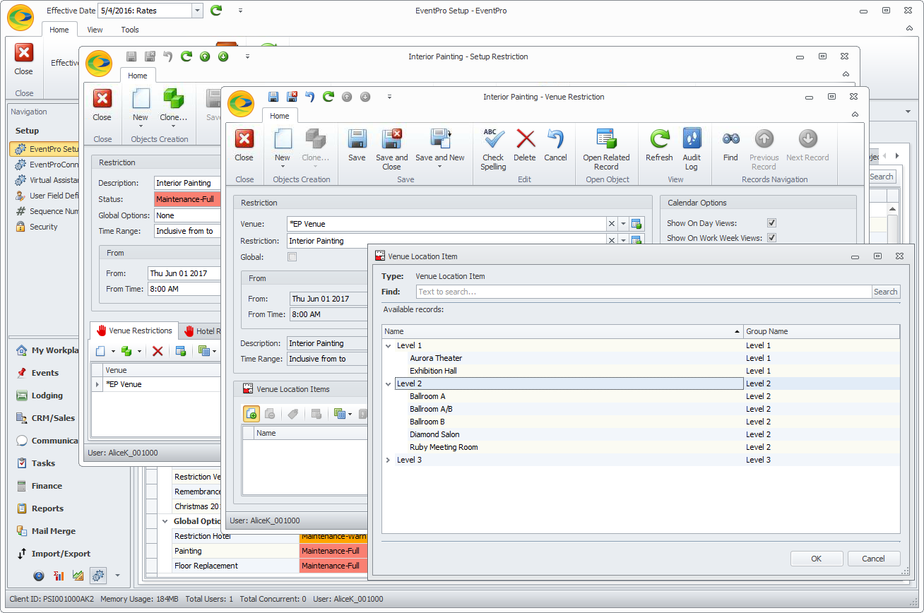This screenshot has height=613, width=924.
Task: Click Finance navigation group
Action: pyautogui.click(x=47, y=486)
